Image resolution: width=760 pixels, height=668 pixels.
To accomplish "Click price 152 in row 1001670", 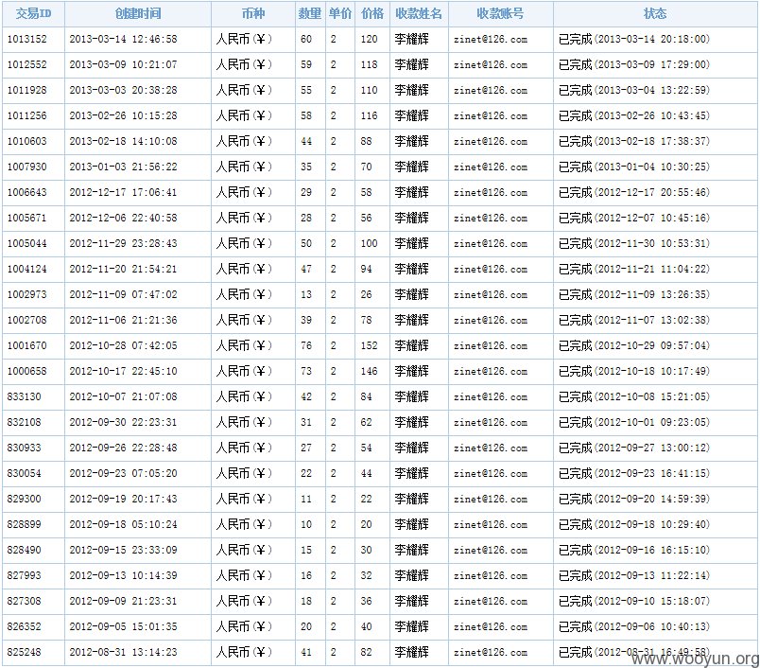I will click(x=369, y=346).
